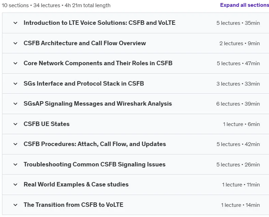Screen dimensions: 269x217
Task: Click chevron beside Core Network Components section
Action: 15,63
